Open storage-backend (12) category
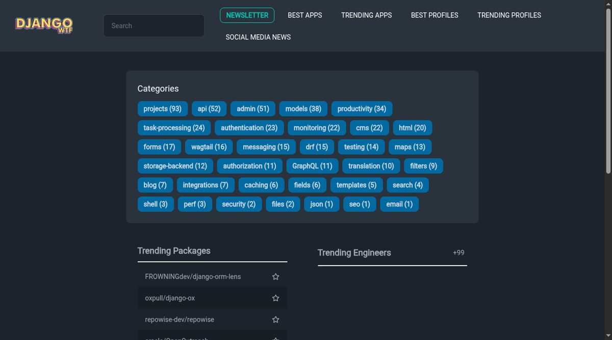 coord(175,166)
